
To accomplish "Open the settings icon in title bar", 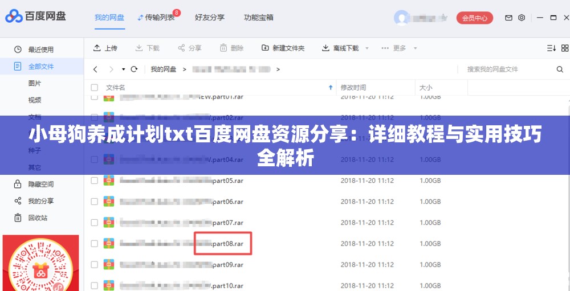I will point(522,18).
